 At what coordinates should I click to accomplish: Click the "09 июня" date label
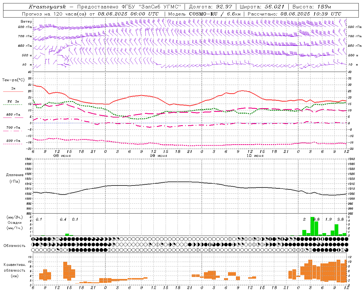[159, 156]
